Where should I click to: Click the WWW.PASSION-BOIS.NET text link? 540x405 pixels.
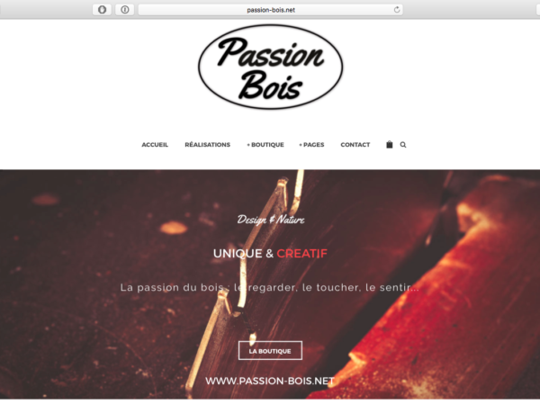tap(270, 381)
